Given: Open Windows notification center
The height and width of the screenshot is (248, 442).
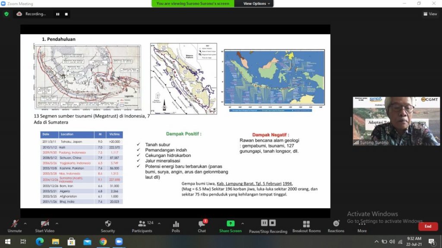Looking at the screenshot, I should [432, 242].
